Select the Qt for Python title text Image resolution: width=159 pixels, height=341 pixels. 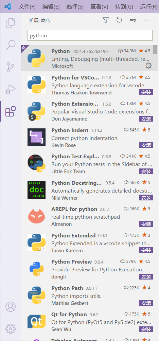(x=69, y=315)
